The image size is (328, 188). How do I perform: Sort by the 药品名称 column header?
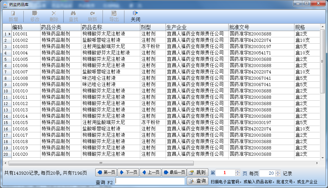(110, 28)
